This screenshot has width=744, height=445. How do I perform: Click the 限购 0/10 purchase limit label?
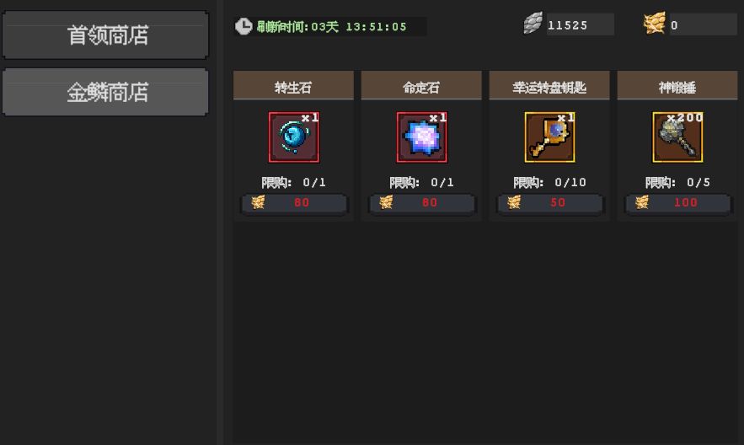pos(549,182)
